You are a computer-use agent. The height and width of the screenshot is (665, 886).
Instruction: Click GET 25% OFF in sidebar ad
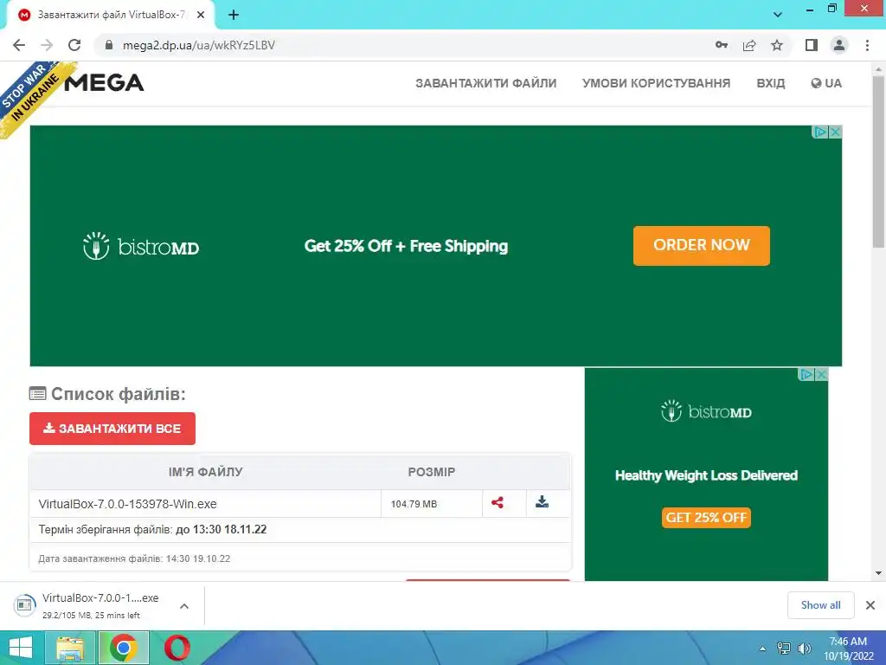[x=706, y=518]
